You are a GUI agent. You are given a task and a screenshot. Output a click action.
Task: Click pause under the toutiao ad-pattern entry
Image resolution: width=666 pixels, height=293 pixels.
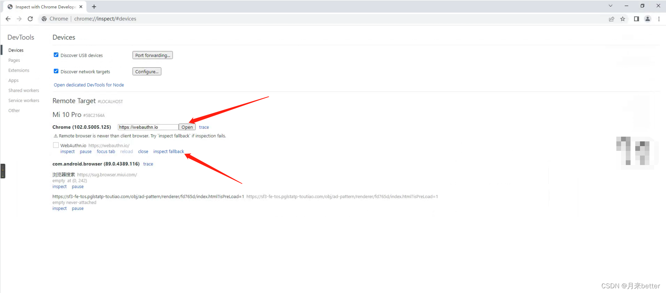78,208
